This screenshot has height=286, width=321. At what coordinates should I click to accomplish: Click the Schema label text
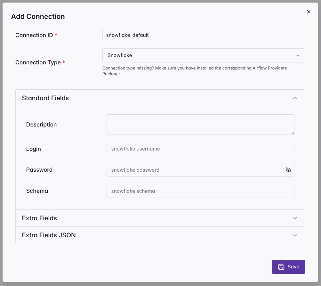(37, 191)
